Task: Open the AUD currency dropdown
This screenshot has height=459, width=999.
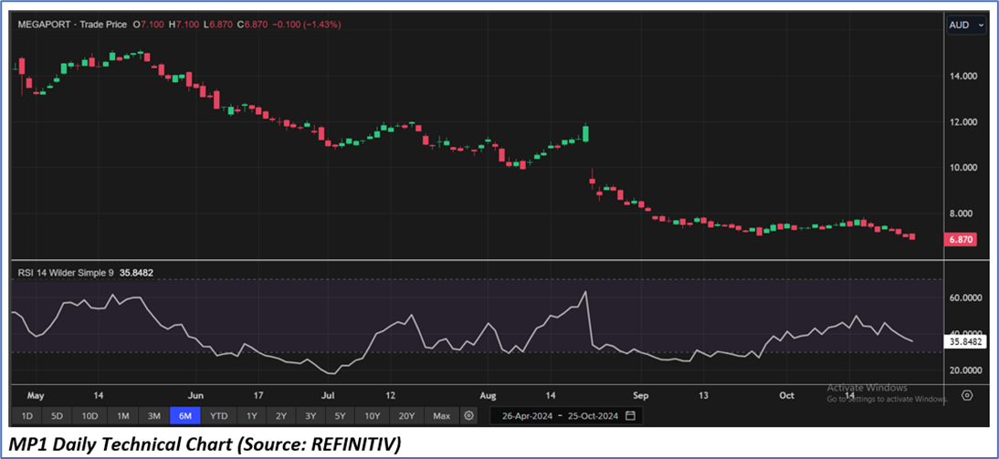Action: [966, 26]
